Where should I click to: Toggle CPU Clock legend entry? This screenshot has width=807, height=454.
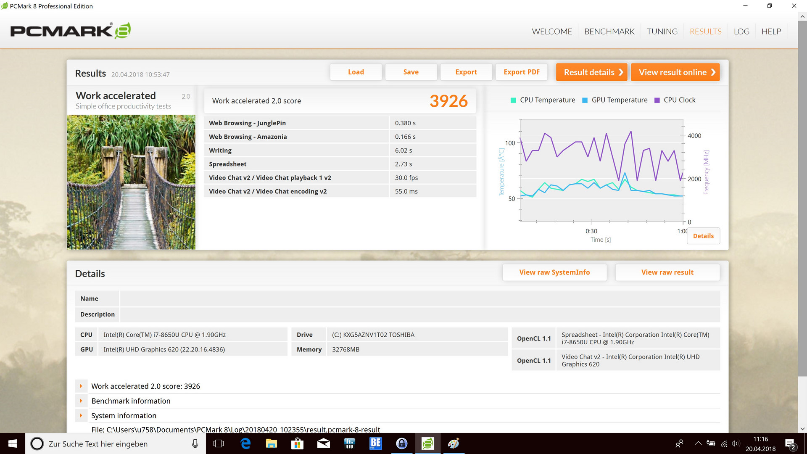675,100
